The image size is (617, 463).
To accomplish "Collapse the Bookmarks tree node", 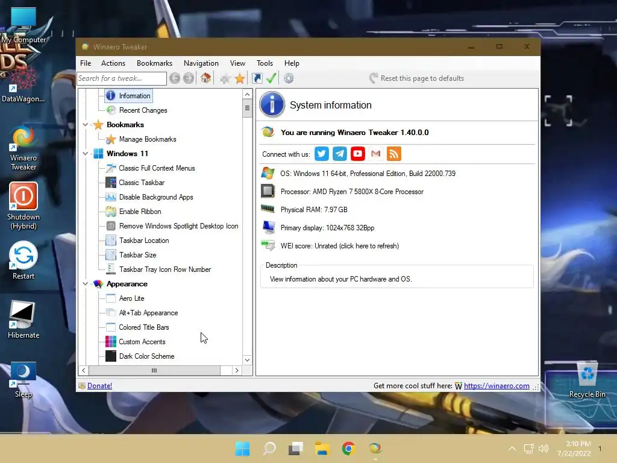I will 85,125.
